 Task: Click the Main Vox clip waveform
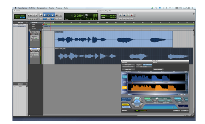pyautogui.click(x=114, y=39)
